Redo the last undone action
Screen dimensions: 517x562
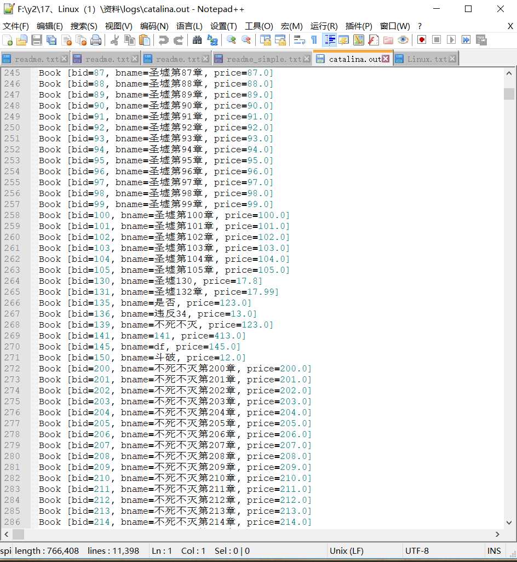tap(178, 40)
